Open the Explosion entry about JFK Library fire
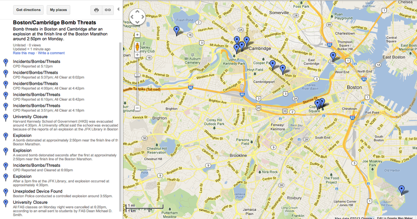417x219 pixels. pyautogui.click(x=22, y=176)
